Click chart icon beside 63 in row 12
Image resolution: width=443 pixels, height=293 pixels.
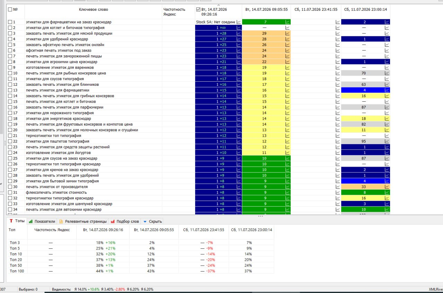(387, 84)
